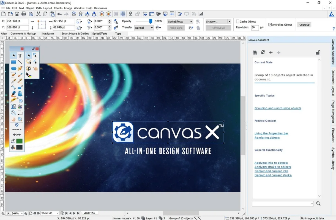Image resolution: width=336 pixels, height=220 pixels.
Task: Open the Object menu
Action: pos(30,8)
